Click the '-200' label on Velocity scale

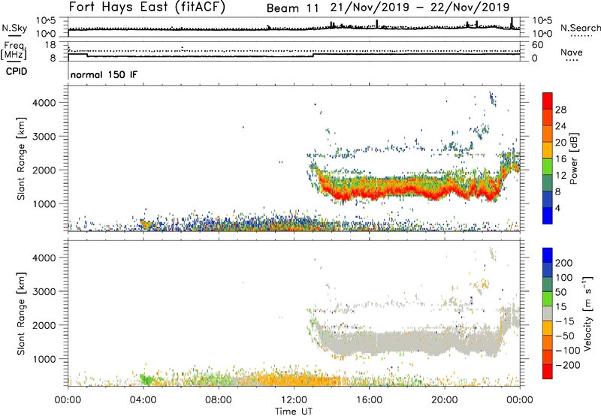567,365
